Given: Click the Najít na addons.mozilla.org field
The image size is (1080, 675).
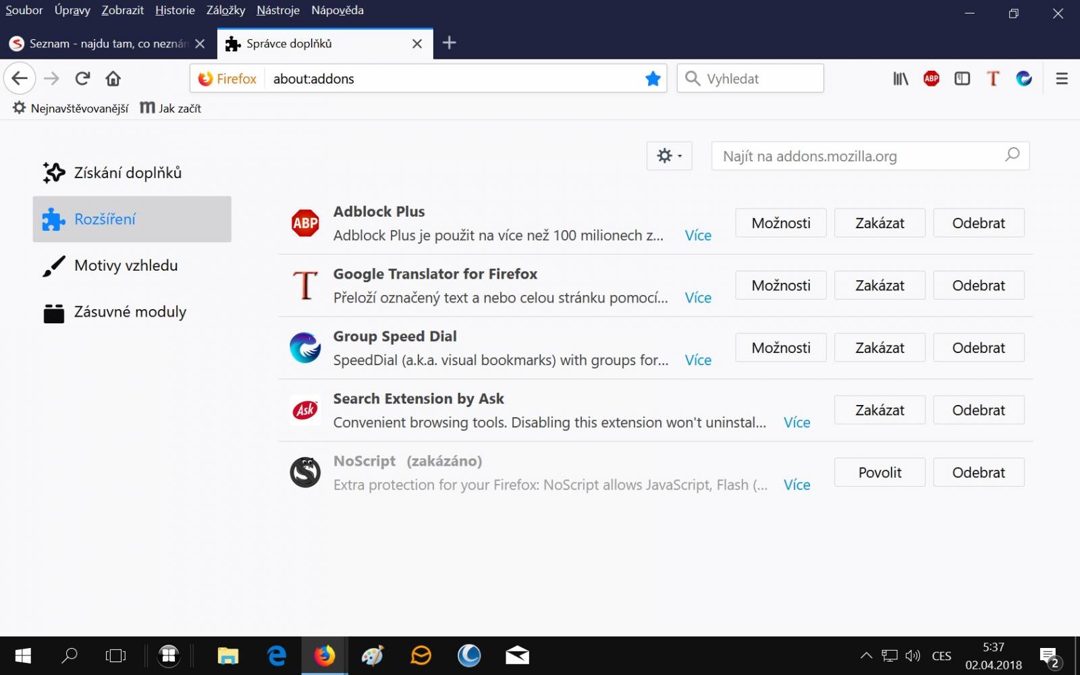Looking at the screenshot, I should coord(870,156).
